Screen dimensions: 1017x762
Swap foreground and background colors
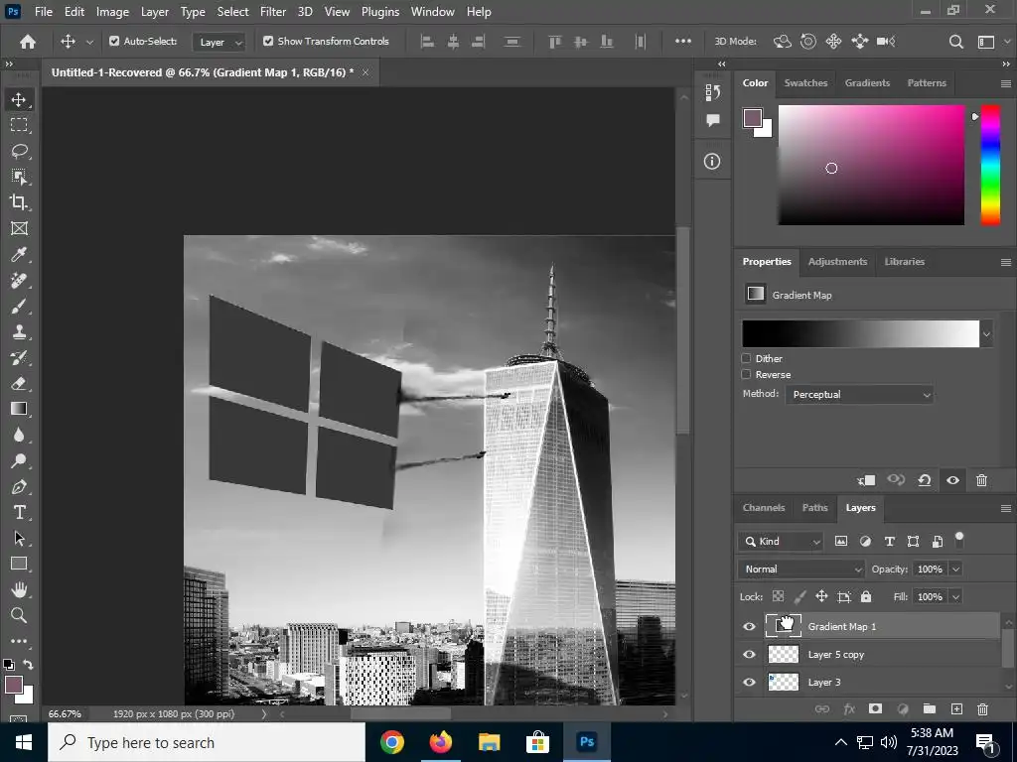(x=28, y=664)
